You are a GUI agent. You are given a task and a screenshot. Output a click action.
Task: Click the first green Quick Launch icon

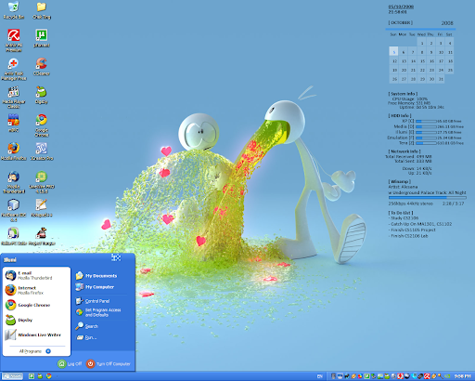[32, 376]
